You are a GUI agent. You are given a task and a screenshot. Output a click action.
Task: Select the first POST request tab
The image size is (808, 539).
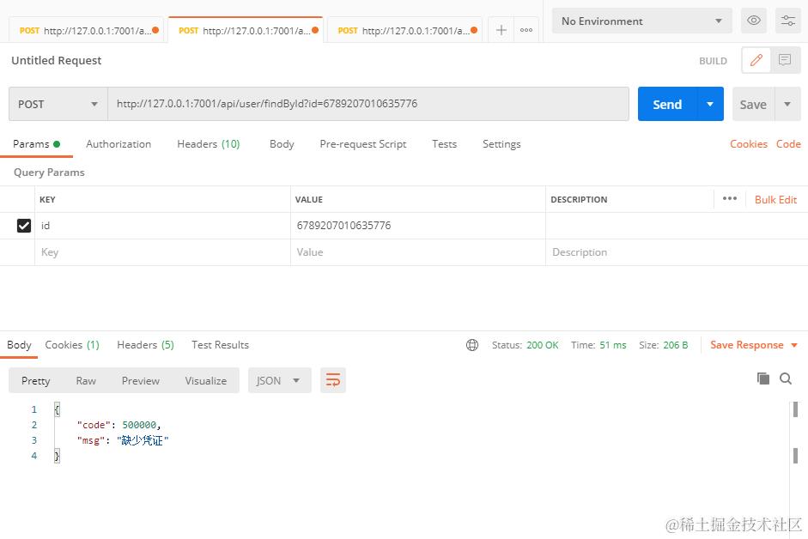(x=86, y=30)
